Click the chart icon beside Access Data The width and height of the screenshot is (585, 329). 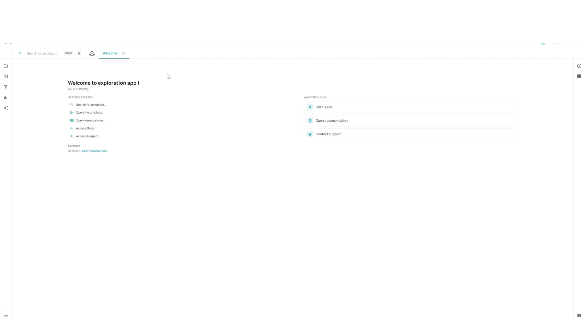pos(72,128)
